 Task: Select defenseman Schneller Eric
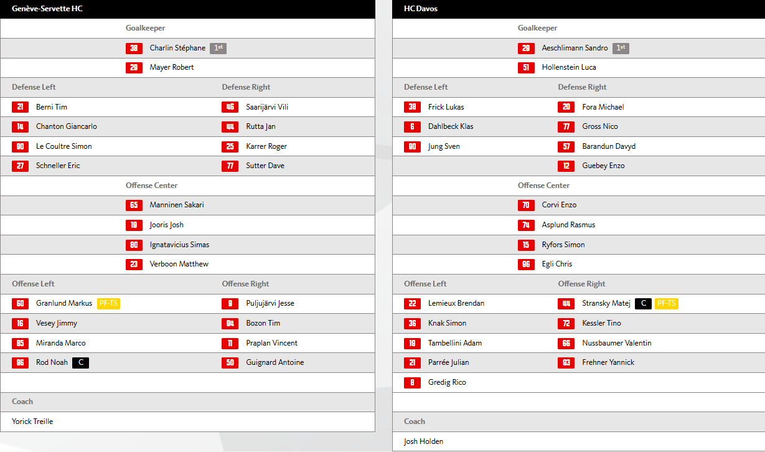(58, 166)
